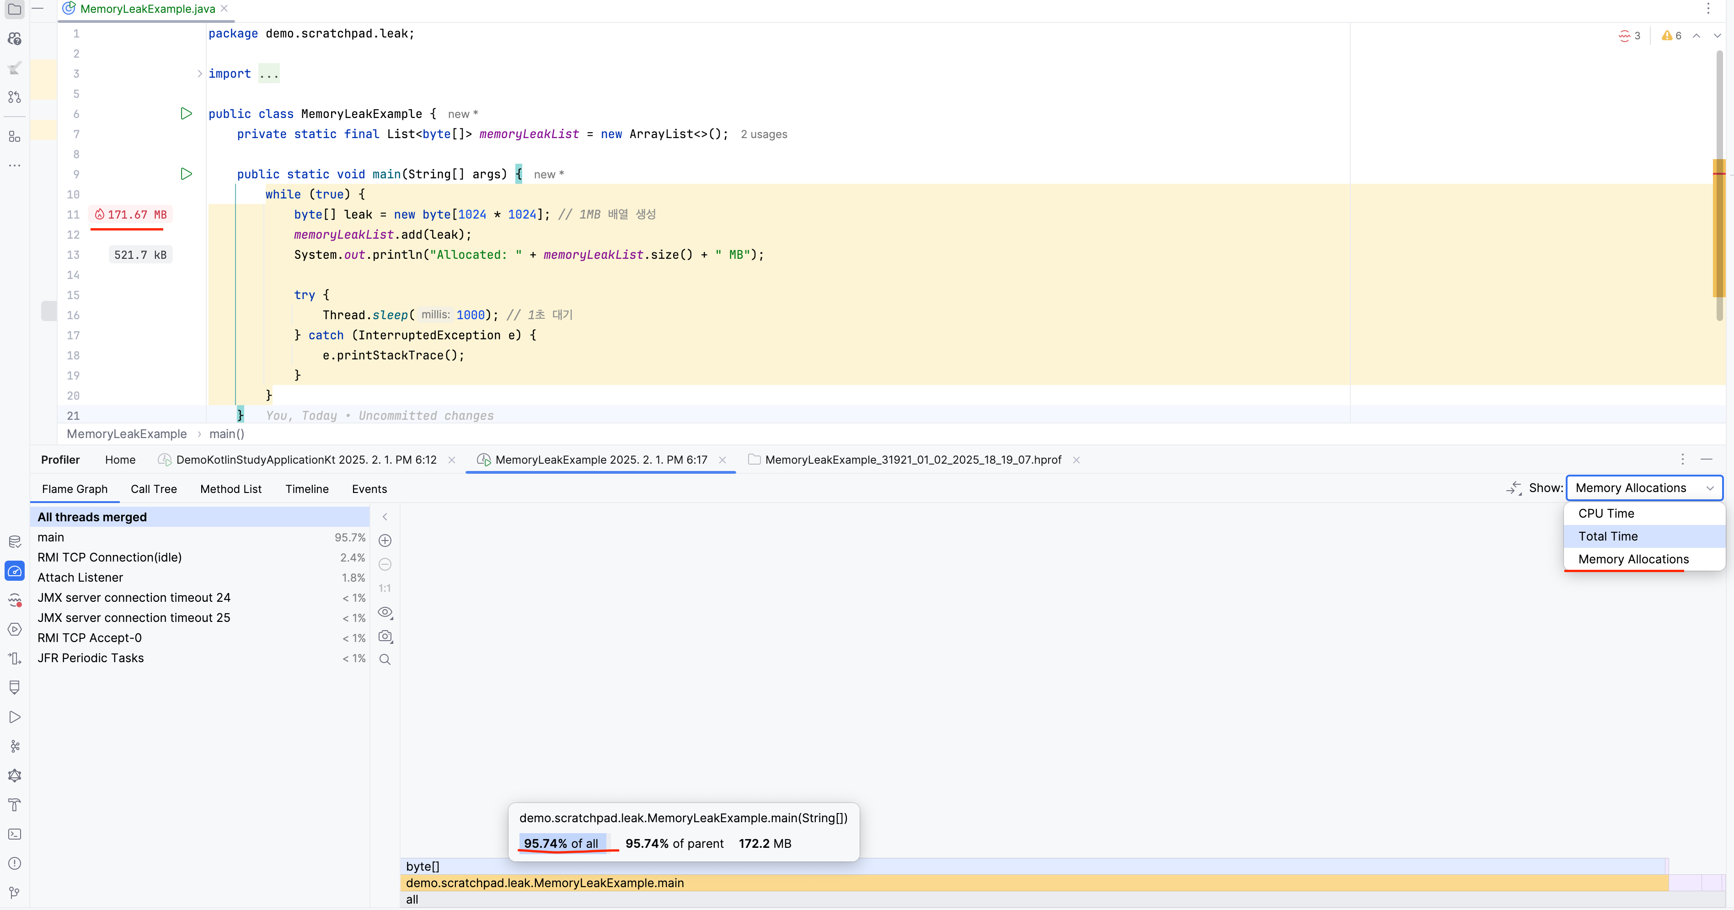Zoom in on the flame graph
The height and width of the screenshot is (910, 1734).
(385, 541)
